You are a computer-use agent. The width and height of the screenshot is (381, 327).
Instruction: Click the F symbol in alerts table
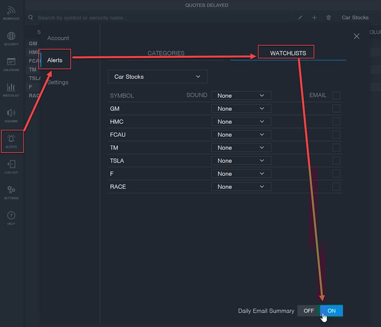pyautogui.click(x=111, y=174)
